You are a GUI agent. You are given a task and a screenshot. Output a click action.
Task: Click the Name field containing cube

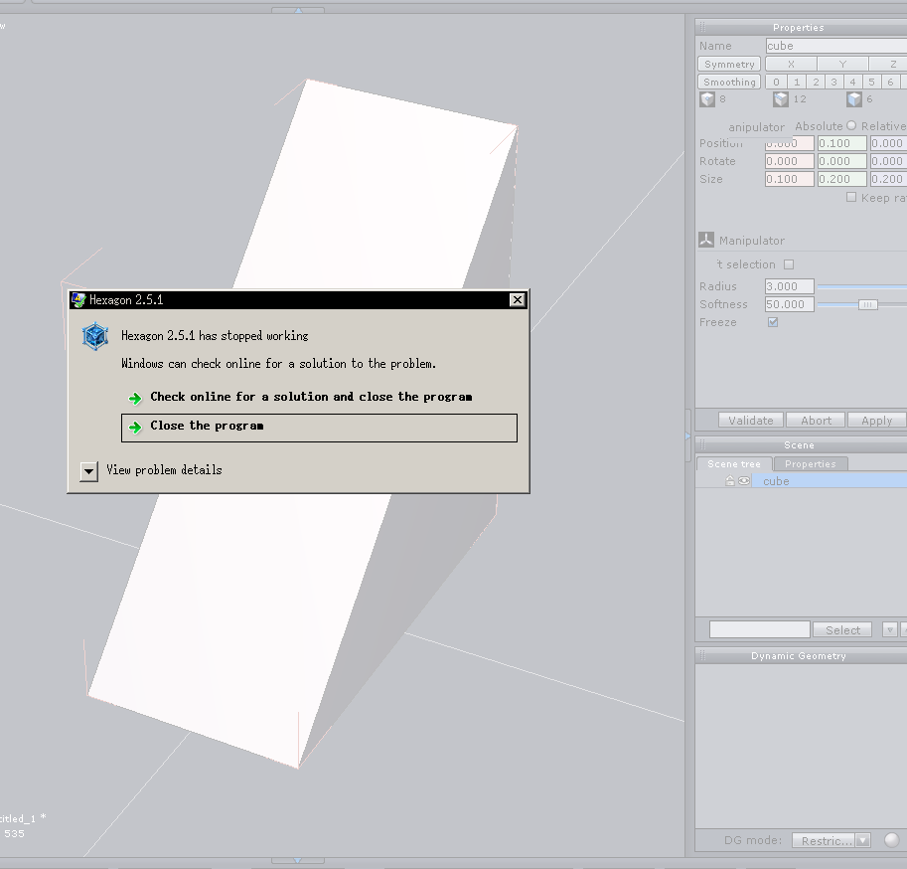click(x=835, y=46)
